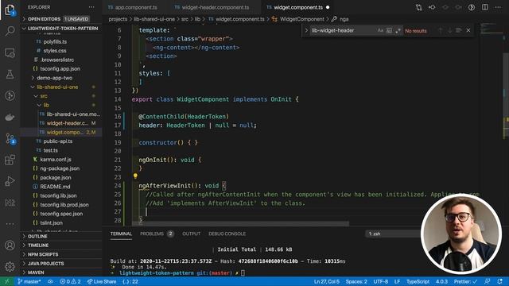This screenshot has width=509, height=286.
Task: Change language mode via TypeScript
Action: [418, 281]
